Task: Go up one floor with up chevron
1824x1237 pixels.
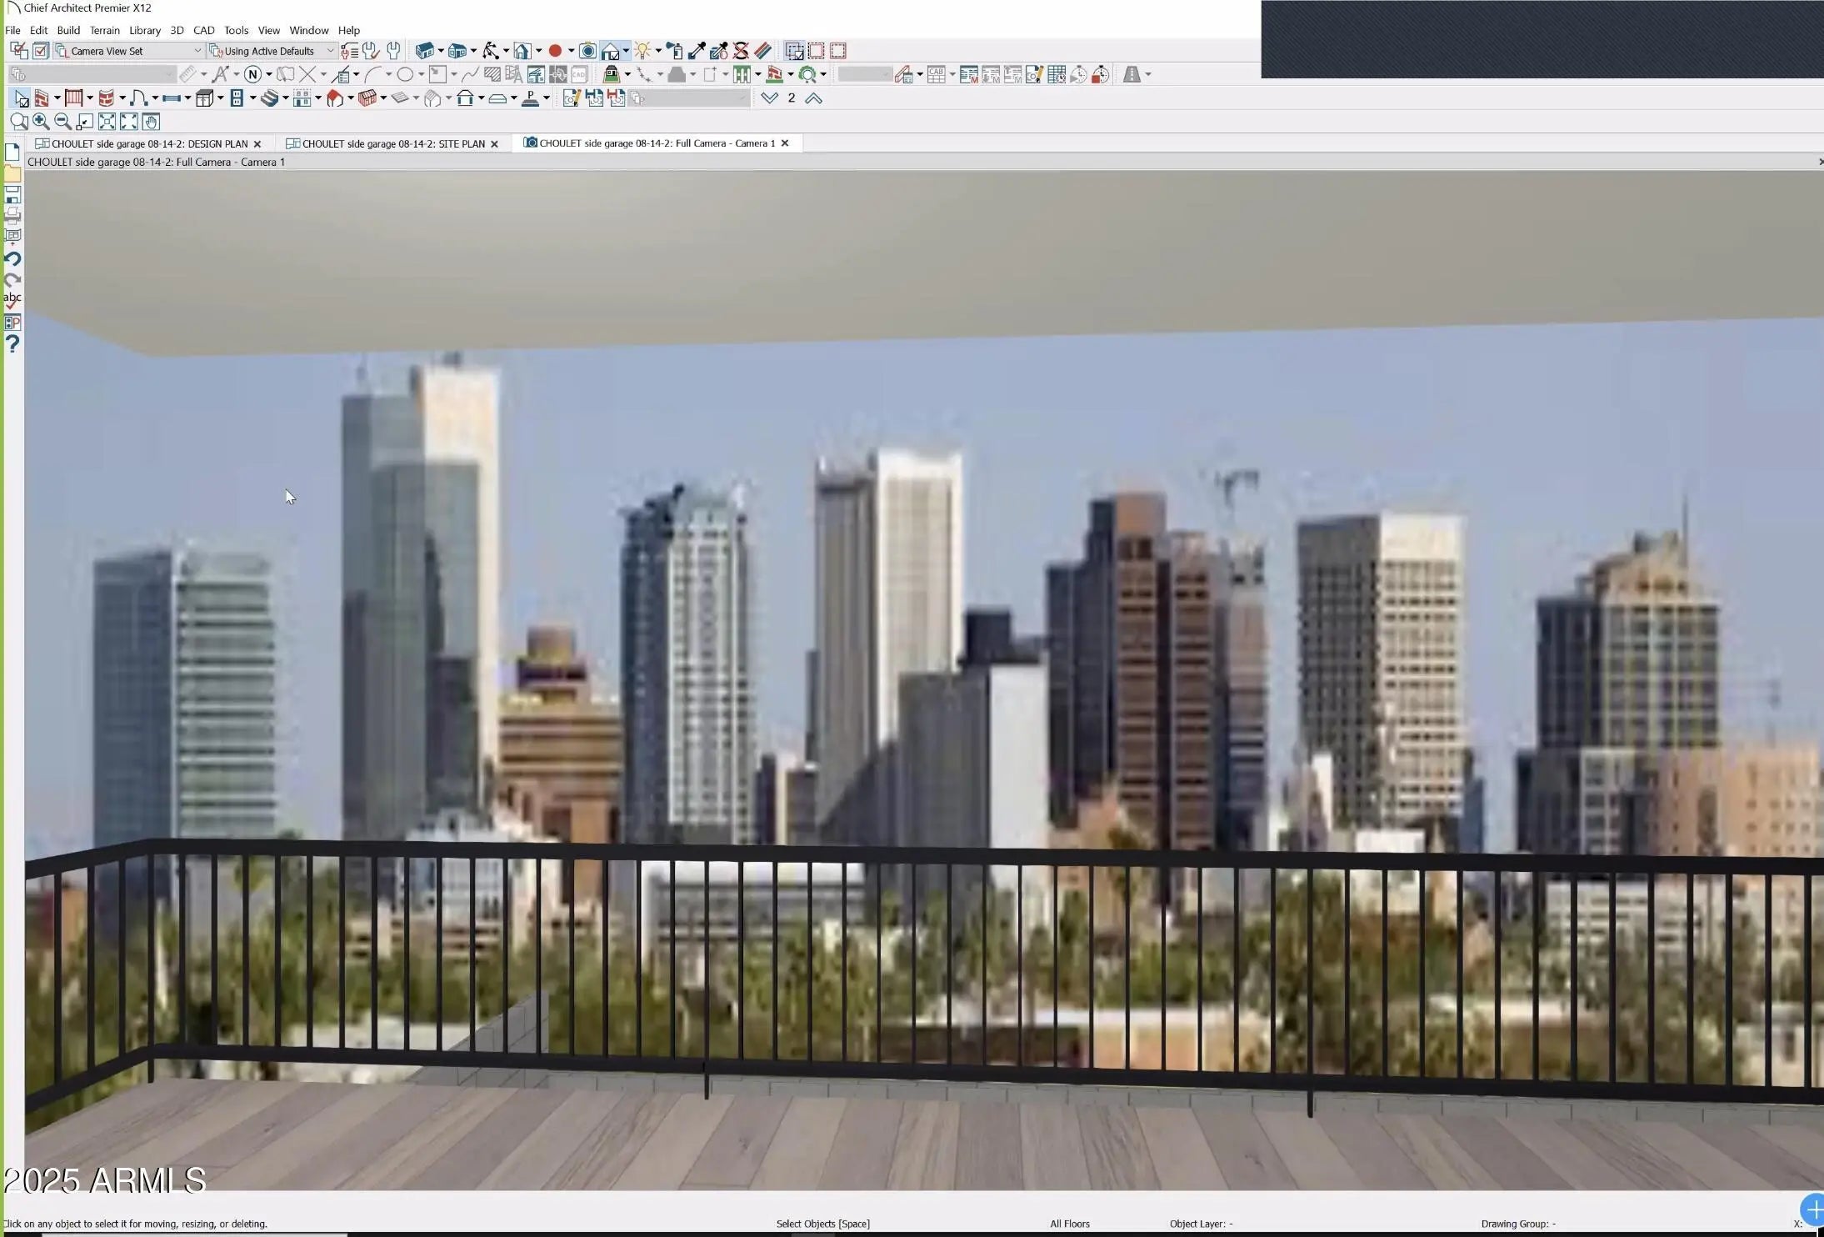Action: [x=814, y=98]
